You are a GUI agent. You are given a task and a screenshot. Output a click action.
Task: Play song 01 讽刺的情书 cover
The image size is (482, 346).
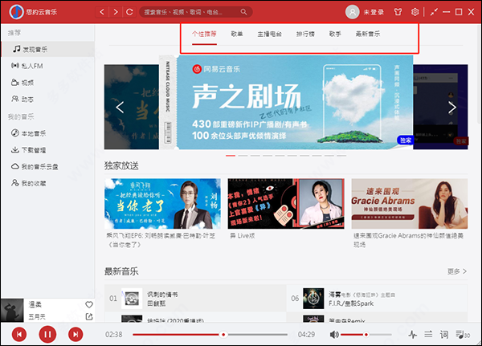pyautogui.click(x=132, y=299)
